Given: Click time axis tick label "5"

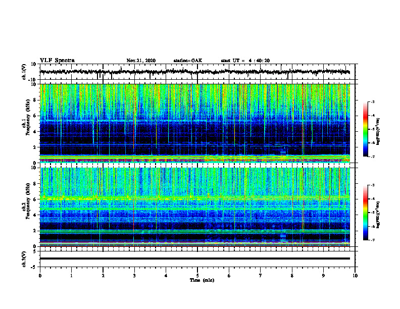Looking at the screenshot, I should [x=197, y=276].
